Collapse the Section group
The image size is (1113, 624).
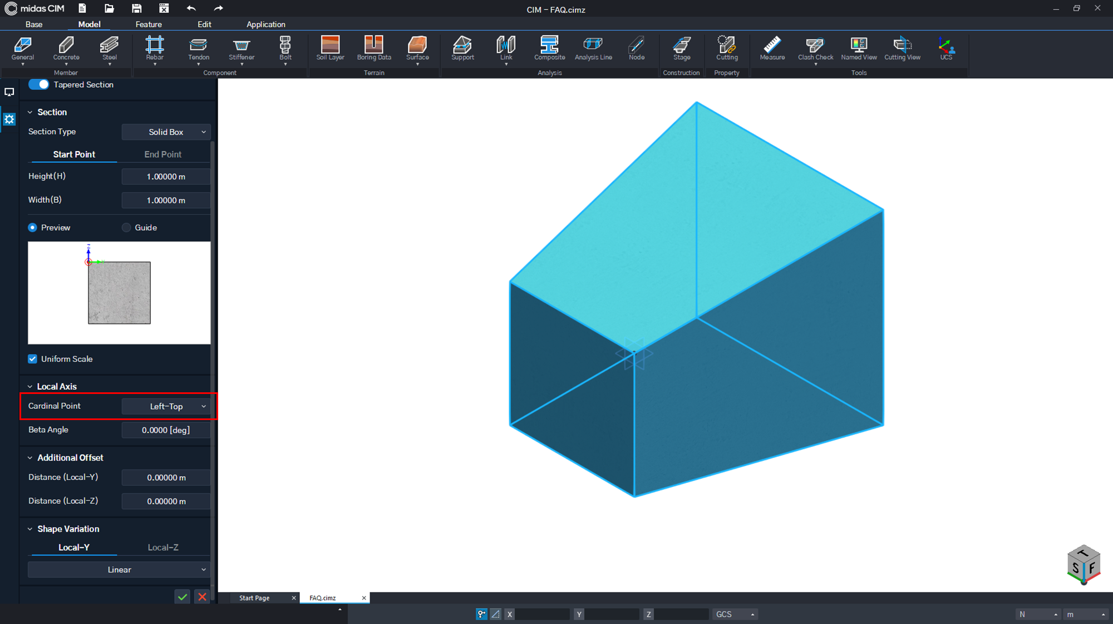click(x=30, y=112)
